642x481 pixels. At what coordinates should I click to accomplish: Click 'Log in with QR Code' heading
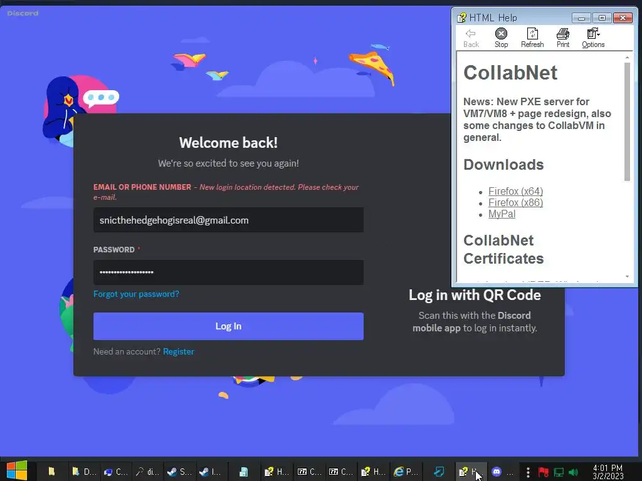tap(475, 295)
